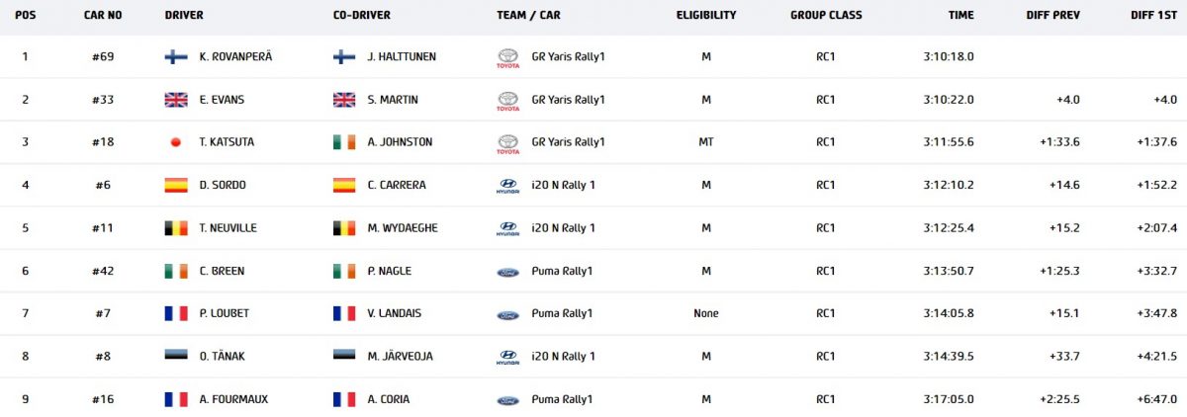Click the GROUP CLASS column header
This screenshot has height=417, width=1187.
click(x=826, y=15)
